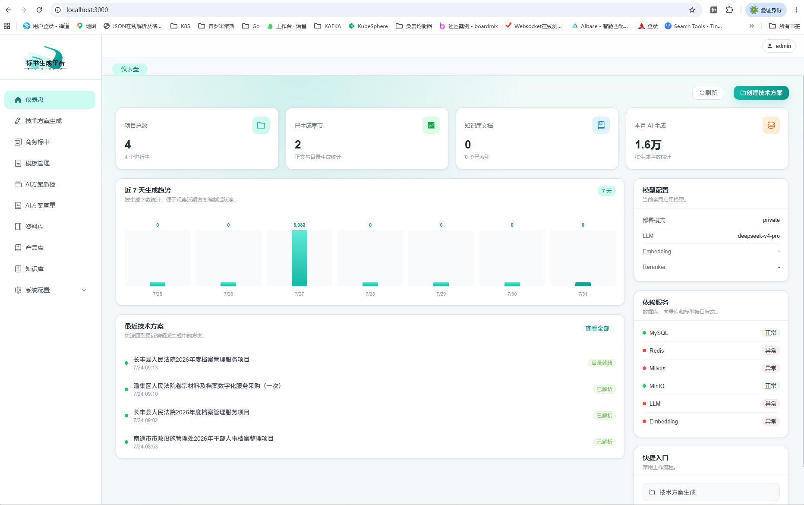Viewport: 804px width, 505px height.
Task: Click the 7/31 bar in trend chart
Action: coord(583,284)
